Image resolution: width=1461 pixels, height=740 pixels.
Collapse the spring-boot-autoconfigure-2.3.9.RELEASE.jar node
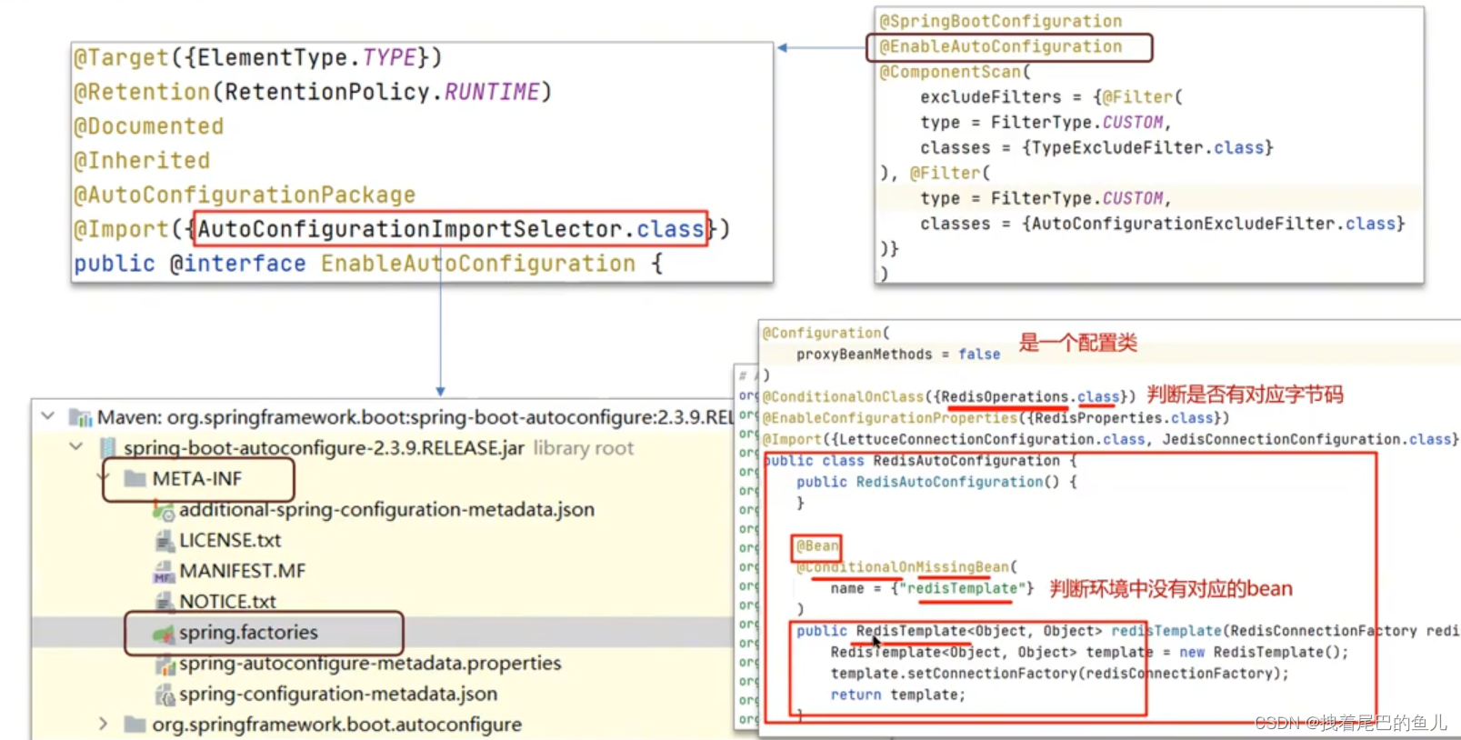(x=76, y=447)
